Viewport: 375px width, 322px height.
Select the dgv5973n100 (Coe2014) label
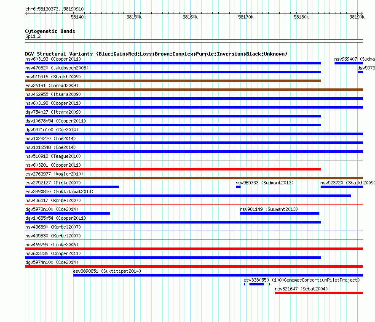(52, 209)
